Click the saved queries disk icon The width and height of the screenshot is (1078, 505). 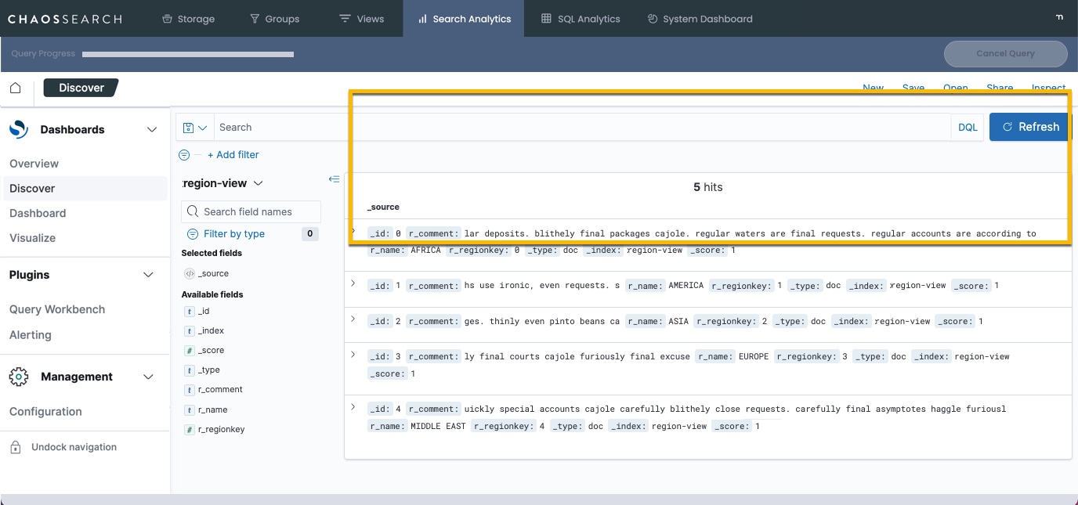(189, 128)
